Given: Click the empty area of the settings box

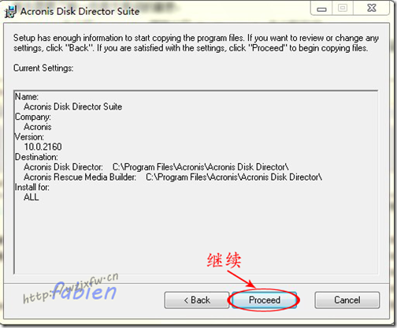Looking at the screenshot, I should point(195,237).
